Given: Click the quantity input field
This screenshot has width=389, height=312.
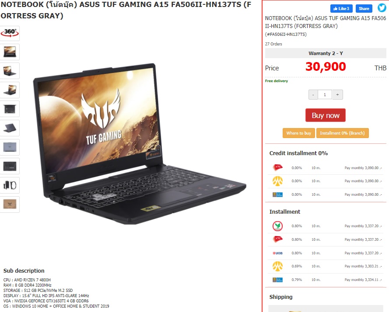Looking at the screenshot, I should click(x=325, y=95).
